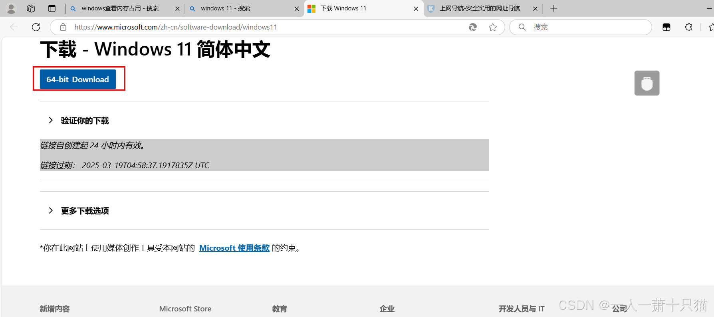The width and height of the screenshot is (714, 317).
Task: Open the Microsoft 使用条款 link
Action: click(234, 248)
